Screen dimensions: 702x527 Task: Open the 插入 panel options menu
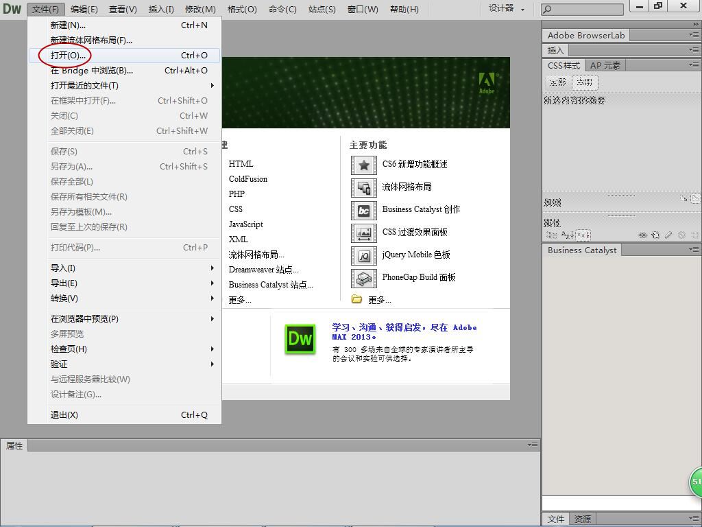point(694,49)
